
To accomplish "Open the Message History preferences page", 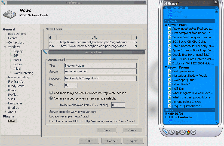I will (19, 77).
